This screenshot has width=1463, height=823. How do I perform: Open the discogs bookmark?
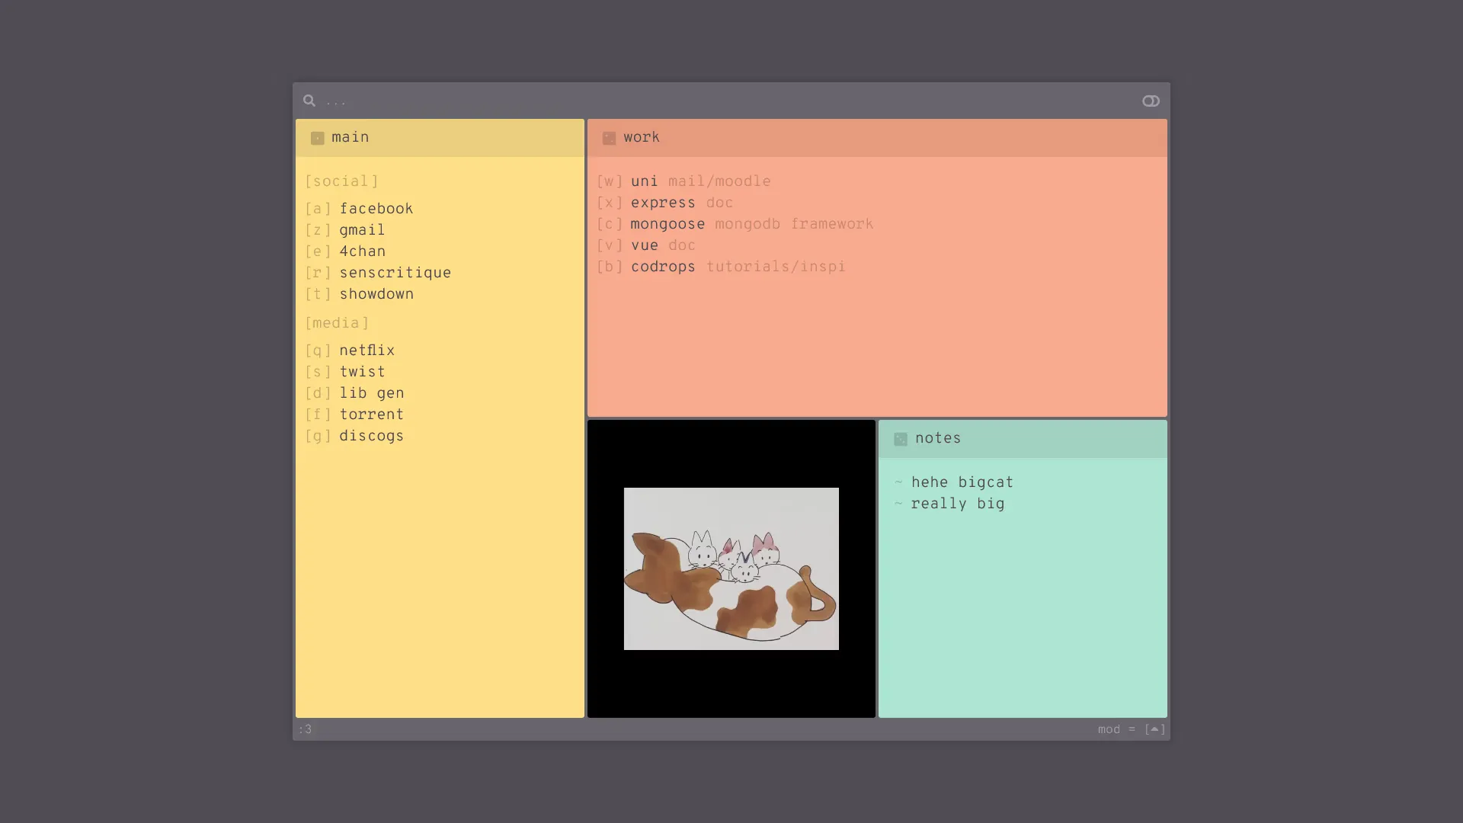coord(371,436)
